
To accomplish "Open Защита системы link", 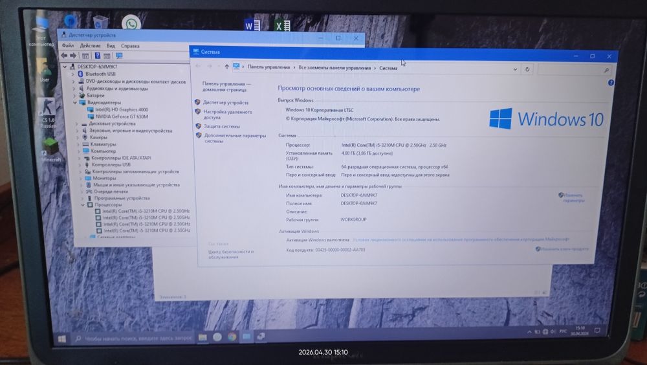I will pyautogui.click(x=221, y=126).
